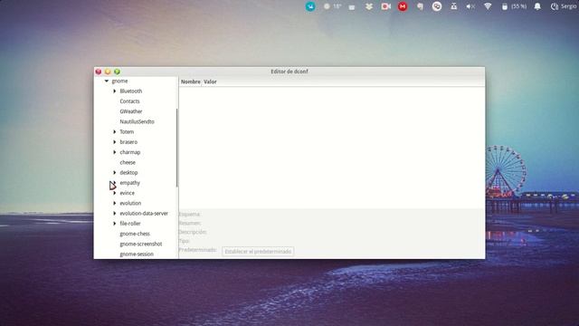The height and width of the screenshot is (326, 579).
Task: Open the red MEGA tray icon
Action: (x=403, y=6)
